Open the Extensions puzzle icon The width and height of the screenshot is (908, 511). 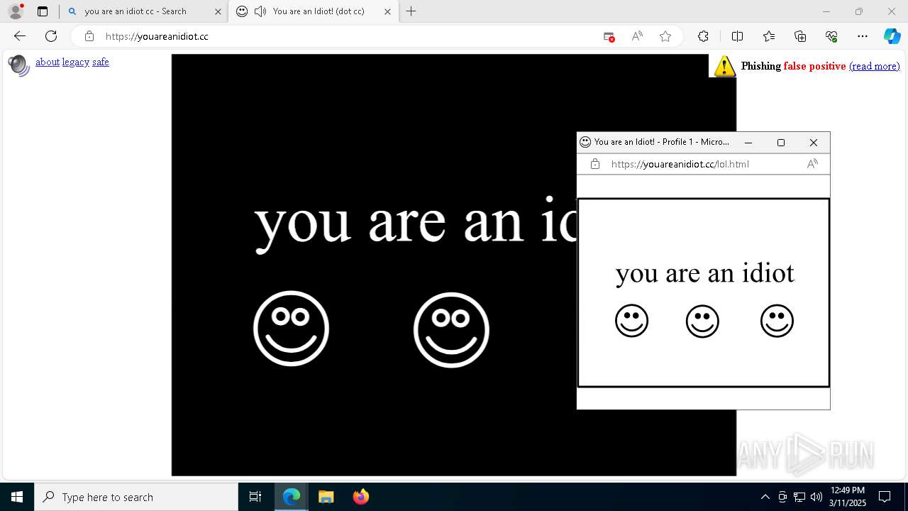[703, 36]
